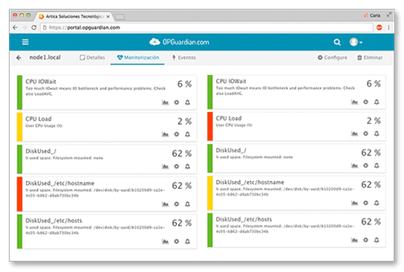This screenshot has width=404, height=272.
Task: Go back using the arrow beside node1.local
Action: (19, 58)
